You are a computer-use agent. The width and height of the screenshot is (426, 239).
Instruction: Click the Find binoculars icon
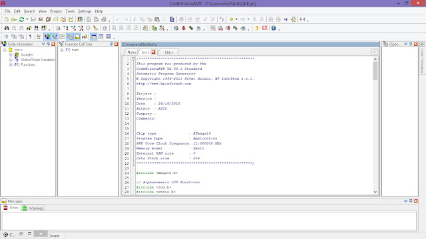(7, 28)
